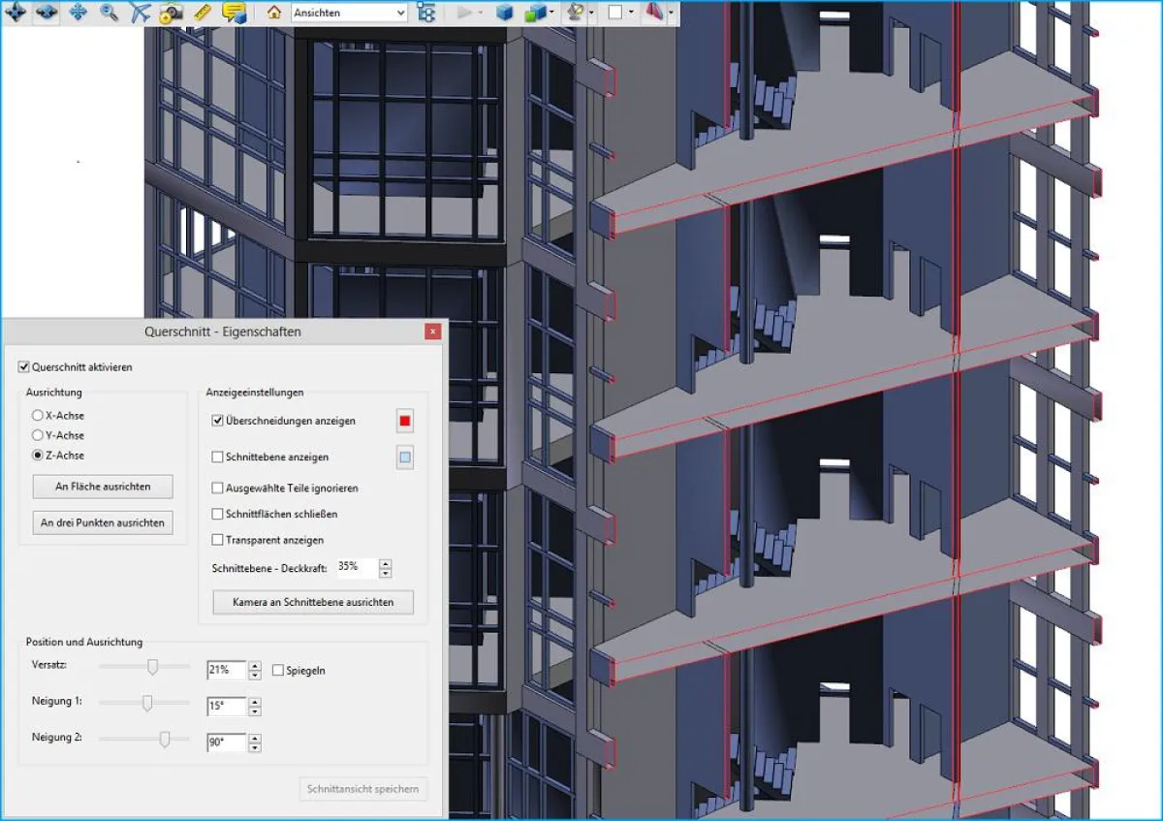Screen dimensions: 1163x821
Task: Activate the Fly navigation tool
Action: 141,13
